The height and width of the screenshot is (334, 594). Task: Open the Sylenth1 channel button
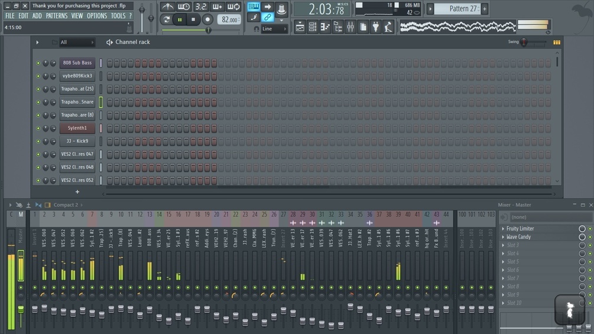pos(77,128)
